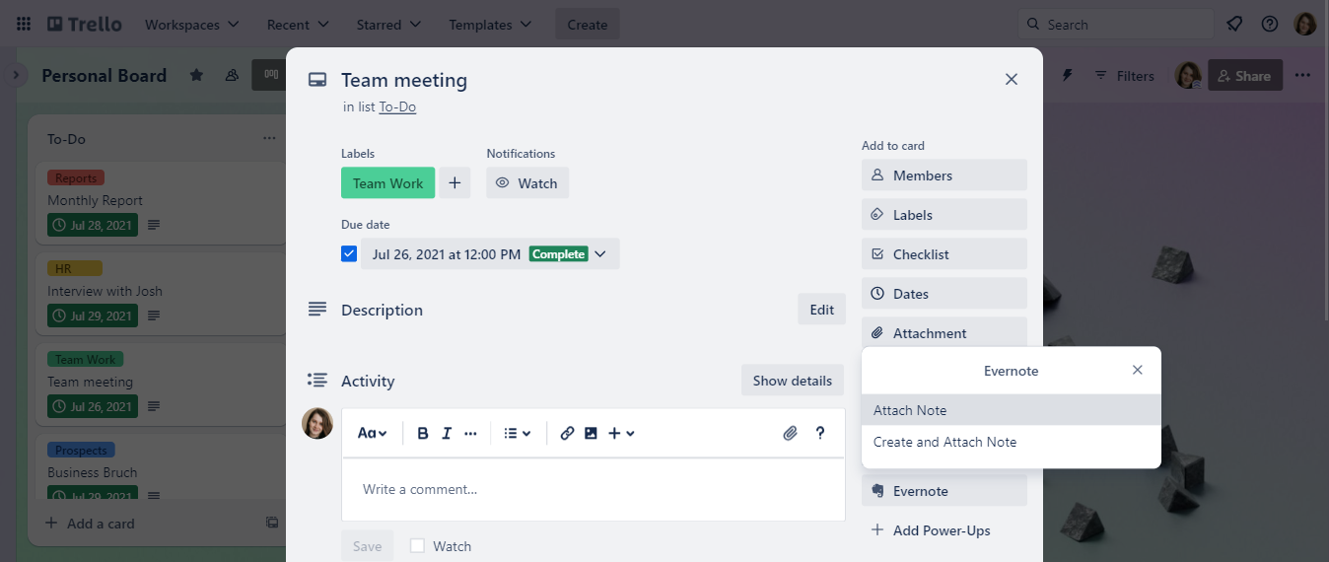Star the Personal Board
The width and height of the screenshot is (1329, 562).
[196, 75]
